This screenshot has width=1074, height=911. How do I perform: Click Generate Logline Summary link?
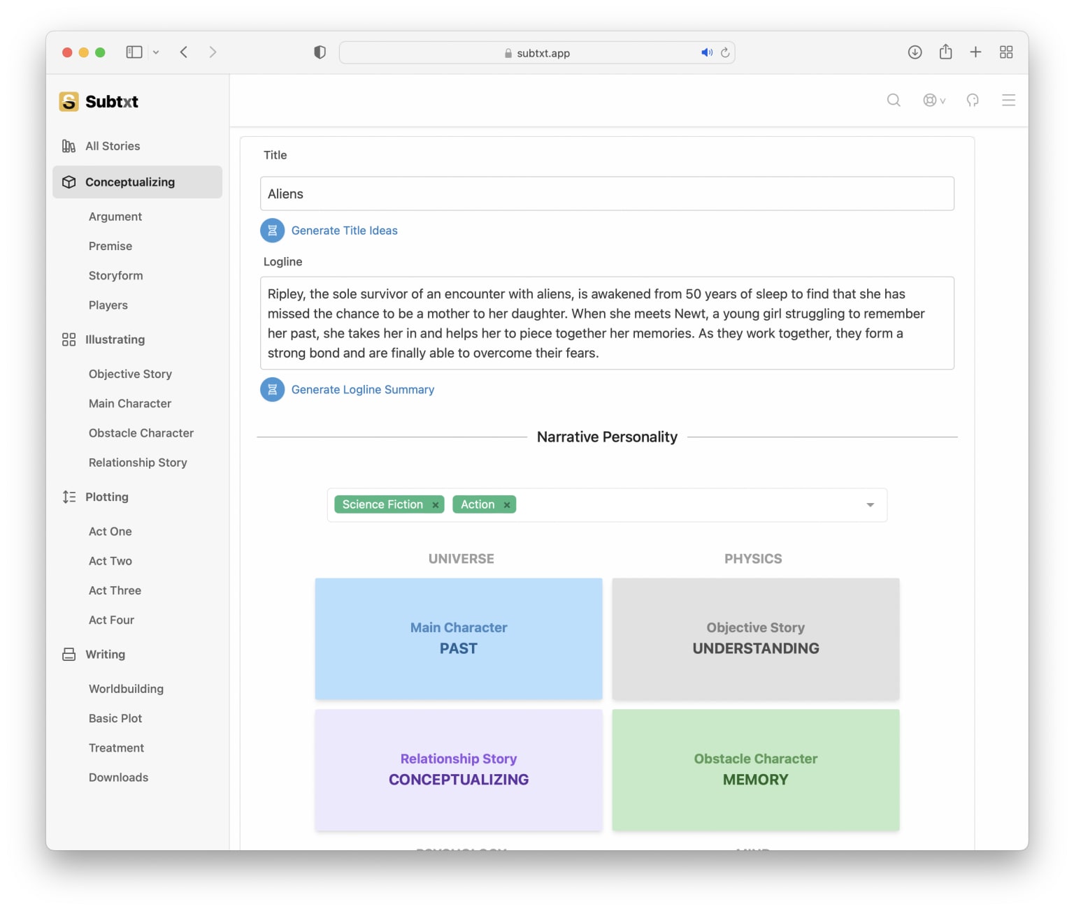[363, 390]
